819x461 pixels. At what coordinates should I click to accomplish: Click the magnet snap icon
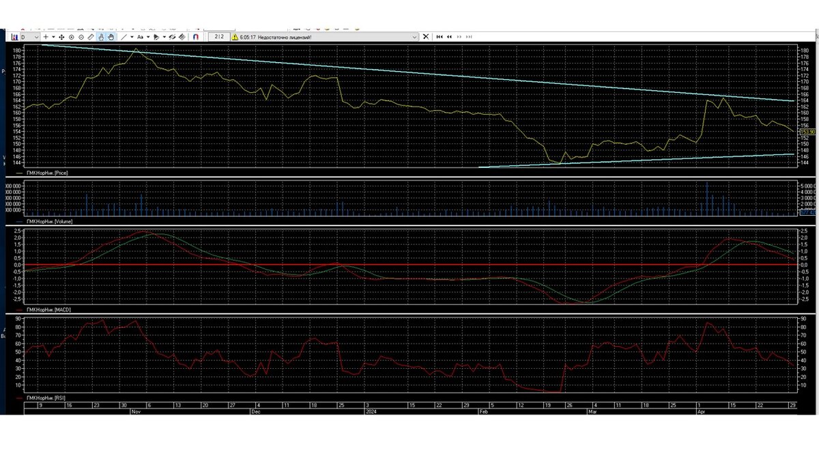[196, 37]
